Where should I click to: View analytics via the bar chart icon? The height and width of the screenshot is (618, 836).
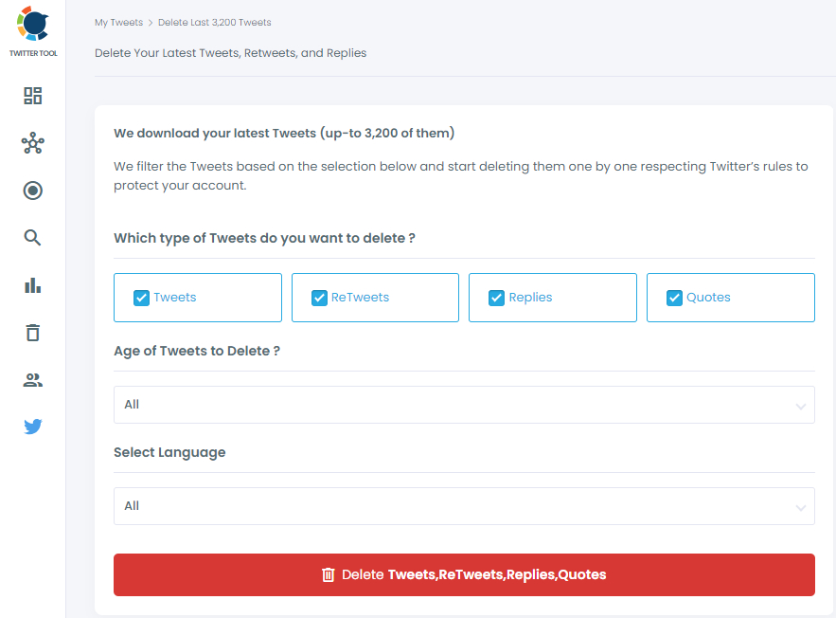pyautogui.click(x=32, y=285)
